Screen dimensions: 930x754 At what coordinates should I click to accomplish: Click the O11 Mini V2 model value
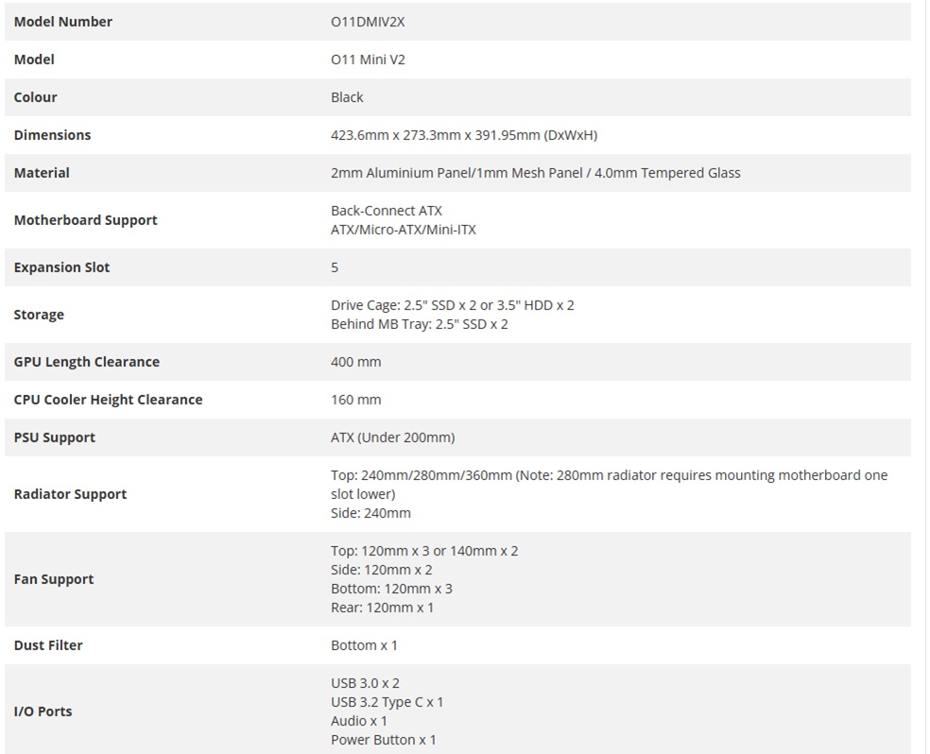click(x=368, y=60)
